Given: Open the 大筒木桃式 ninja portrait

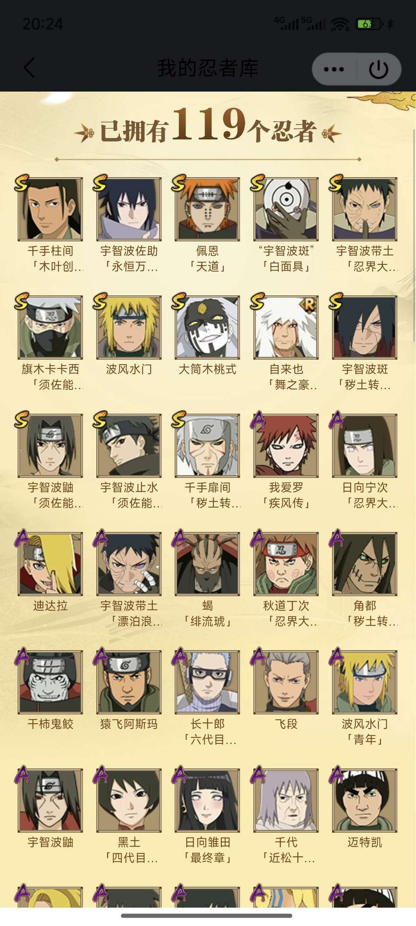Looking at the screenshot, I should tap(208, 328).
